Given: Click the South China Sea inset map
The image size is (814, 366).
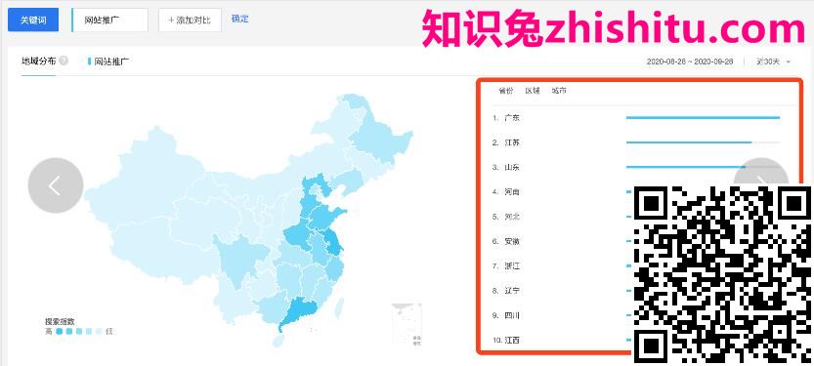Looking at the screenshot, I should pos(407,325).
